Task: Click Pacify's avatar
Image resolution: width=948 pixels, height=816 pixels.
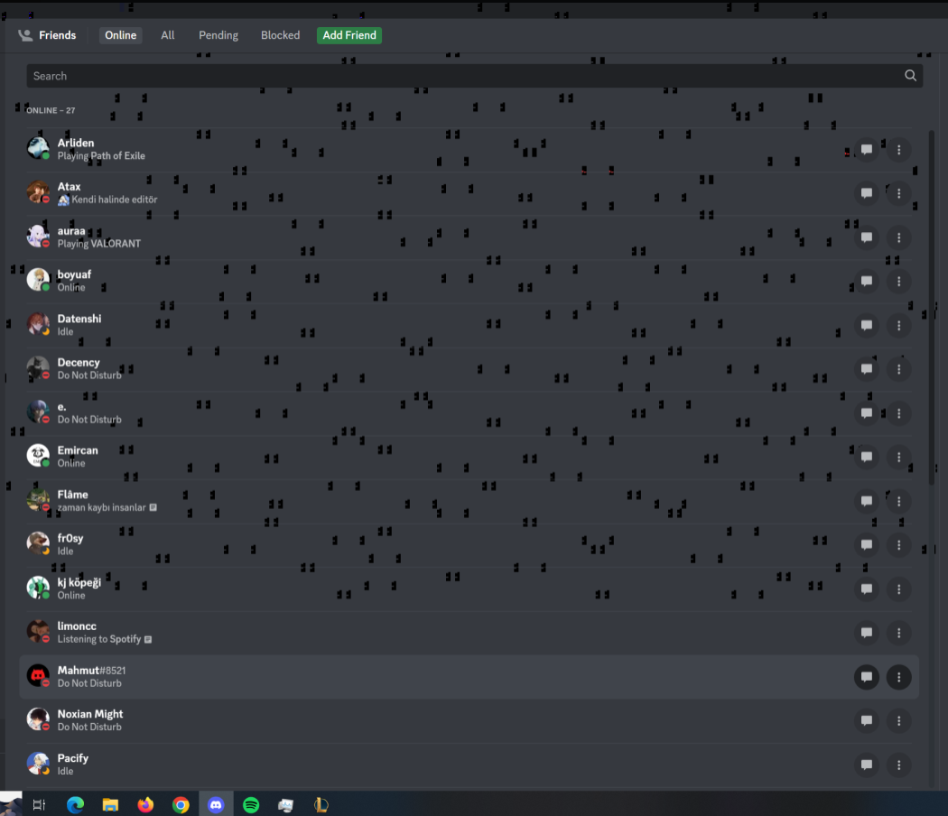Action: (38, 764)
